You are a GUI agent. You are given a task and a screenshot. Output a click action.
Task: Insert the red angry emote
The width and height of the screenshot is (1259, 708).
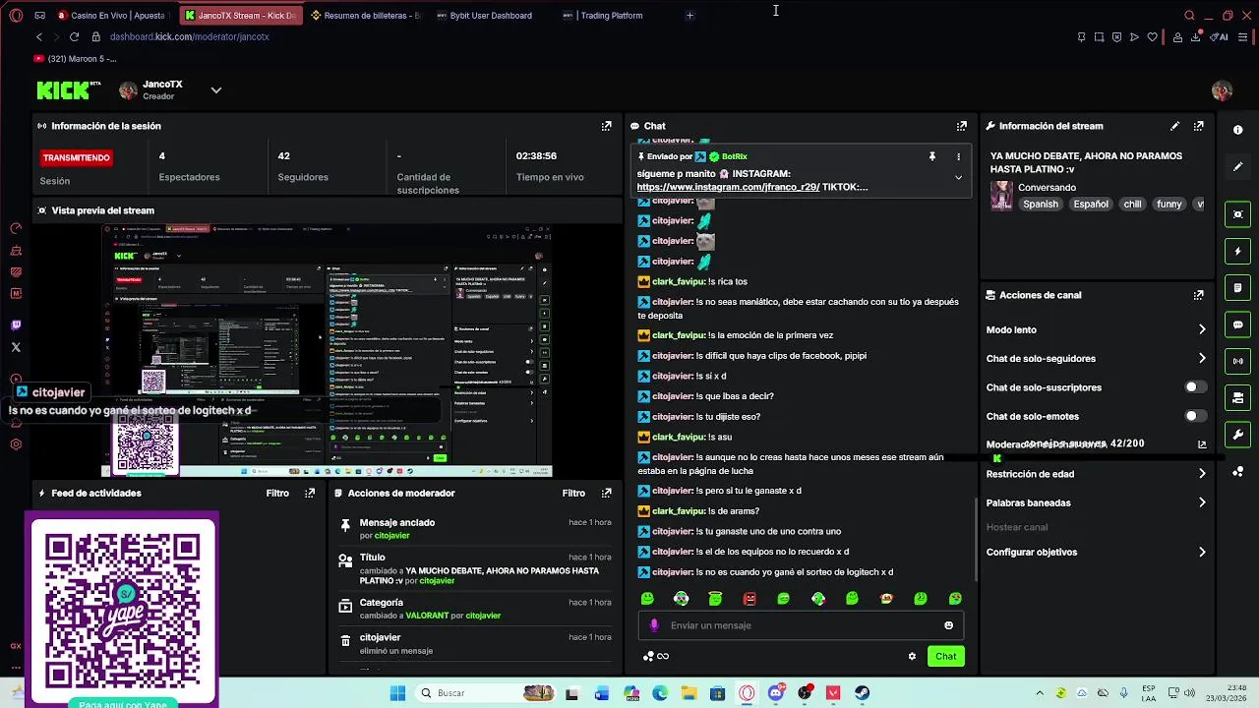(x=749, y=599)
